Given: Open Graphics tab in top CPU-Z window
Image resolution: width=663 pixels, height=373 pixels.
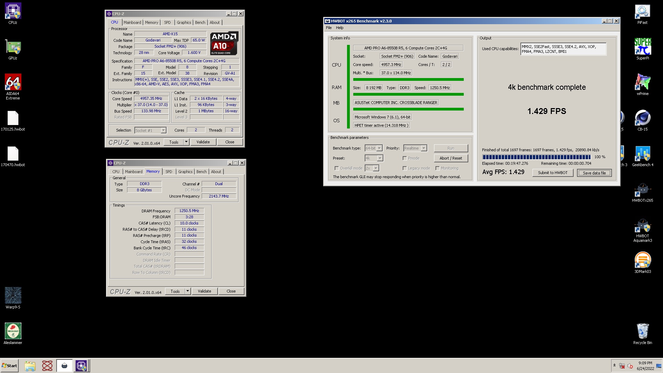Looking at the screenshot, I should [184, 22].
